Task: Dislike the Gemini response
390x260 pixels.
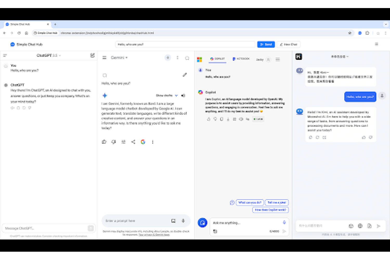Action: 114,142
